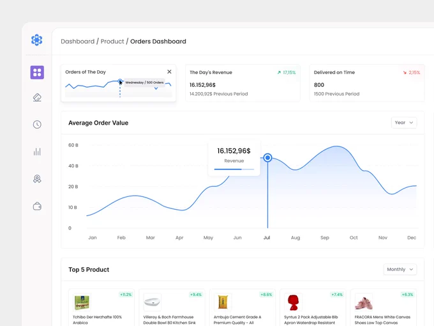
Task: Click the +6.3% growth badge
Action: pyautogui.click(x=407, y=295)
